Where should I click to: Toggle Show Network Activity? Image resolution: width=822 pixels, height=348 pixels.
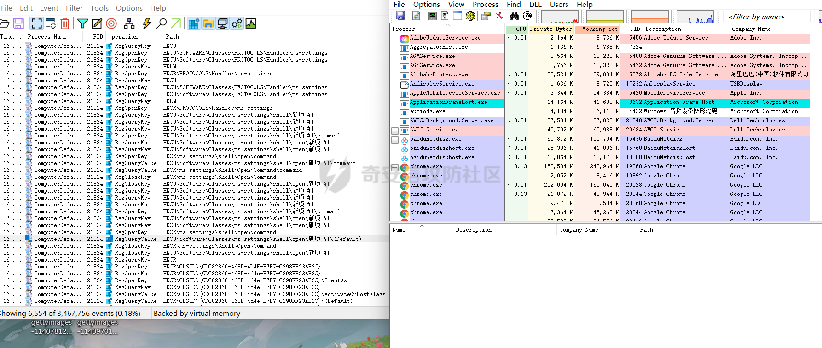coord(223,23)
